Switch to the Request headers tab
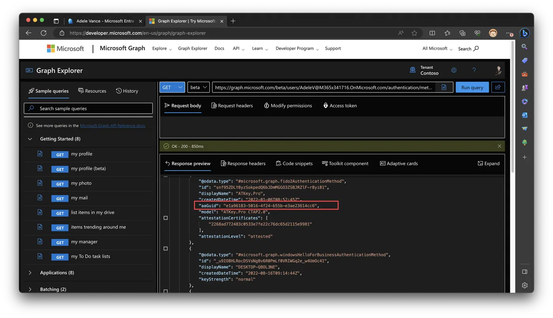This screenshot has height=318, width=553. coord(232,105)
